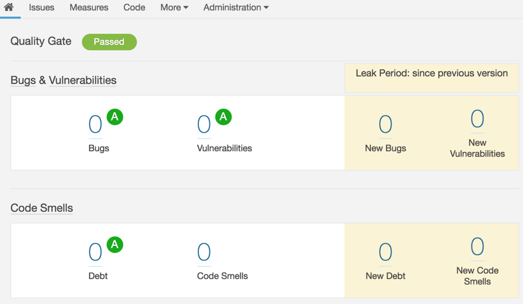The width and height of the screenshot is (523, 304).
Task: Open the Bugs heading link
Action: 23,80
